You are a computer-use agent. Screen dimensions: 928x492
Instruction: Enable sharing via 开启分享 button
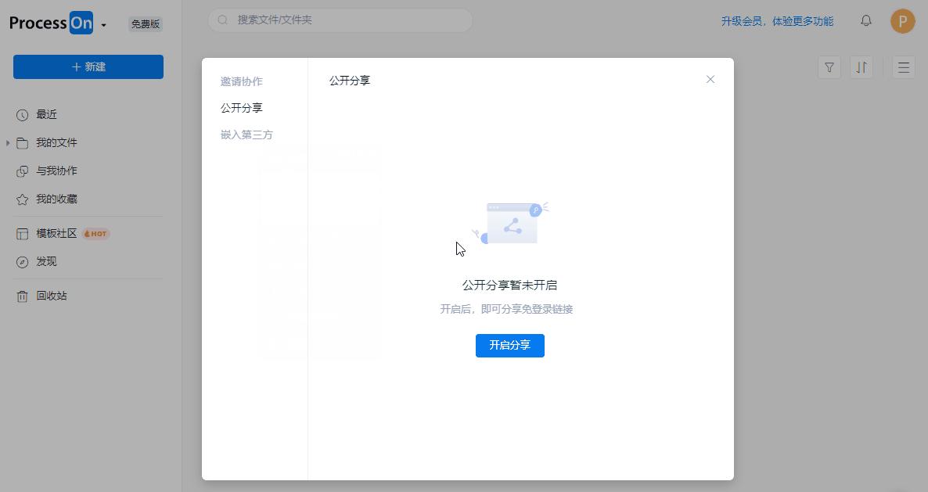509,345
